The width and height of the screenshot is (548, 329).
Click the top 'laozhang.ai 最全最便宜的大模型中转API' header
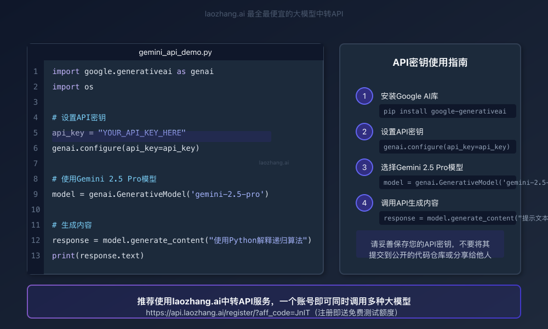pyautogui.click(x=274, y=14)
